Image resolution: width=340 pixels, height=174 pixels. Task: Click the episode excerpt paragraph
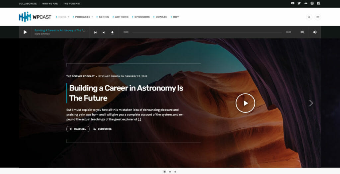click(x=125, y=114)
